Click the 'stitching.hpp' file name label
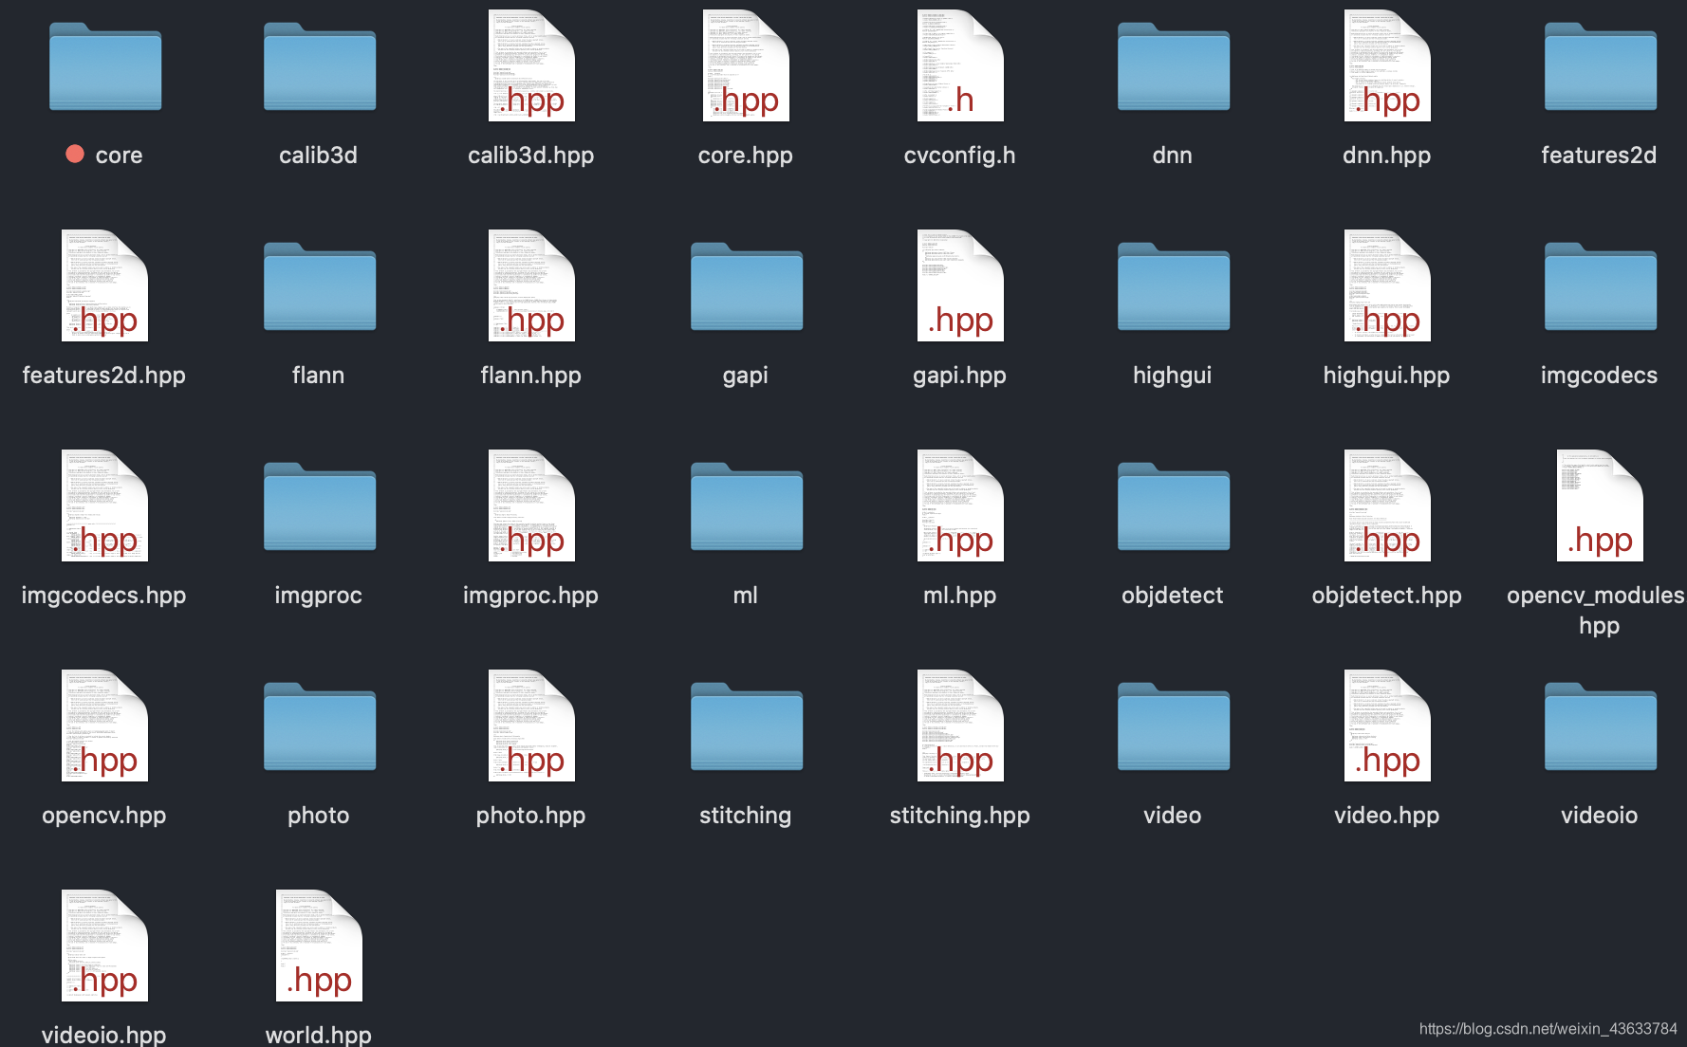This screenshot has height=1047, width=1687. tap(959, 816)
